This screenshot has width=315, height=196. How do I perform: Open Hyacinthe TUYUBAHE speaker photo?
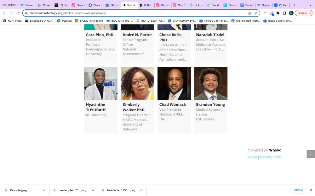pos(101,83)
